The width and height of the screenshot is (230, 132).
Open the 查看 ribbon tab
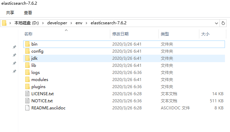tap(28, 12)
